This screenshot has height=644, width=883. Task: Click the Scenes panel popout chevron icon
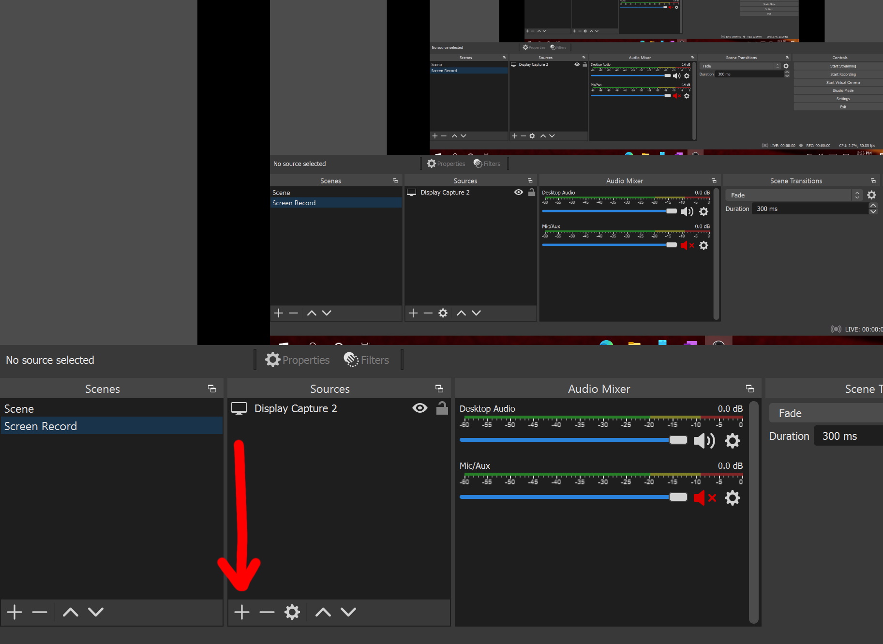tap(211, 388)
